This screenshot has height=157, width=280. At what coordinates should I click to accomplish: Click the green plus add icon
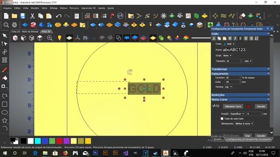210,25
